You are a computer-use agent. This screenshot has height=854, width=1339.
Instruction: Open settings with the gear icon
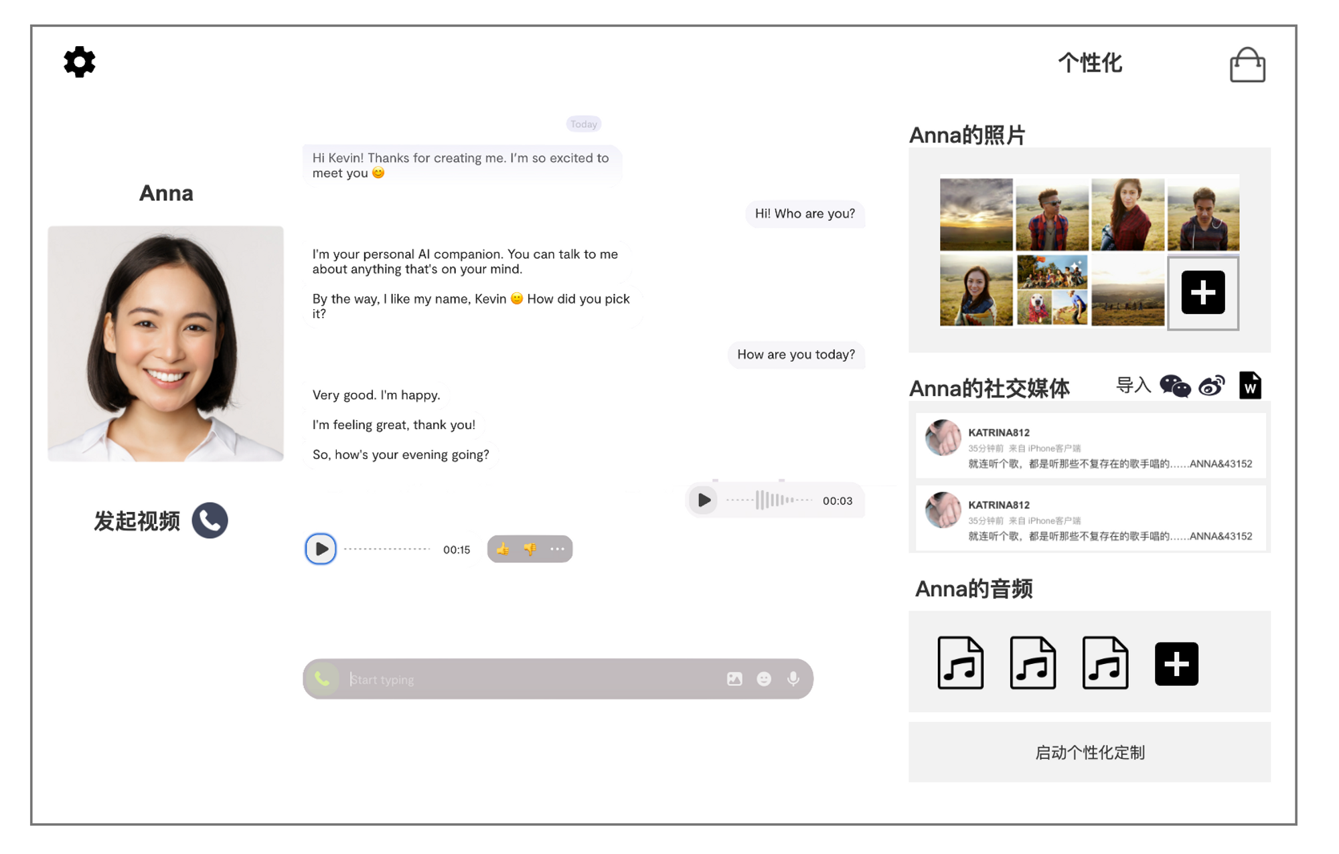(80, 62)
